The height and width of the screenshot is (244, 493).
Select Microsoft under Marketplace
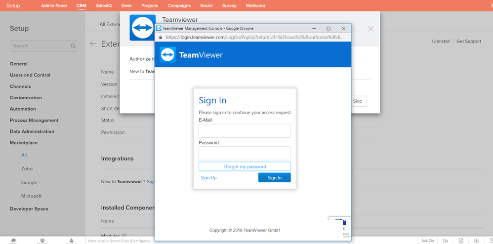coord(31,196)
